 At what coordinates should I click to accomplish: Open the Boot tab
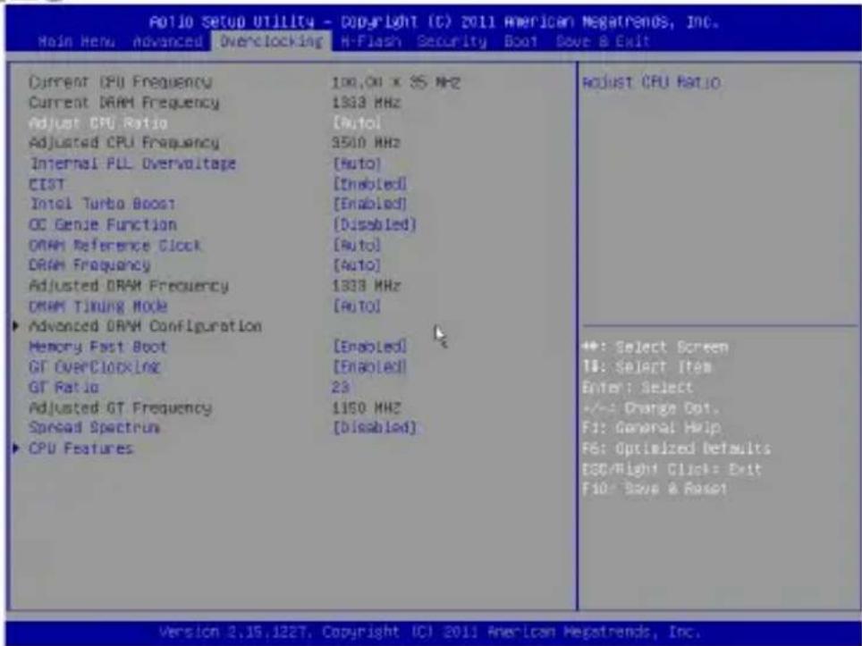[520, 42]
